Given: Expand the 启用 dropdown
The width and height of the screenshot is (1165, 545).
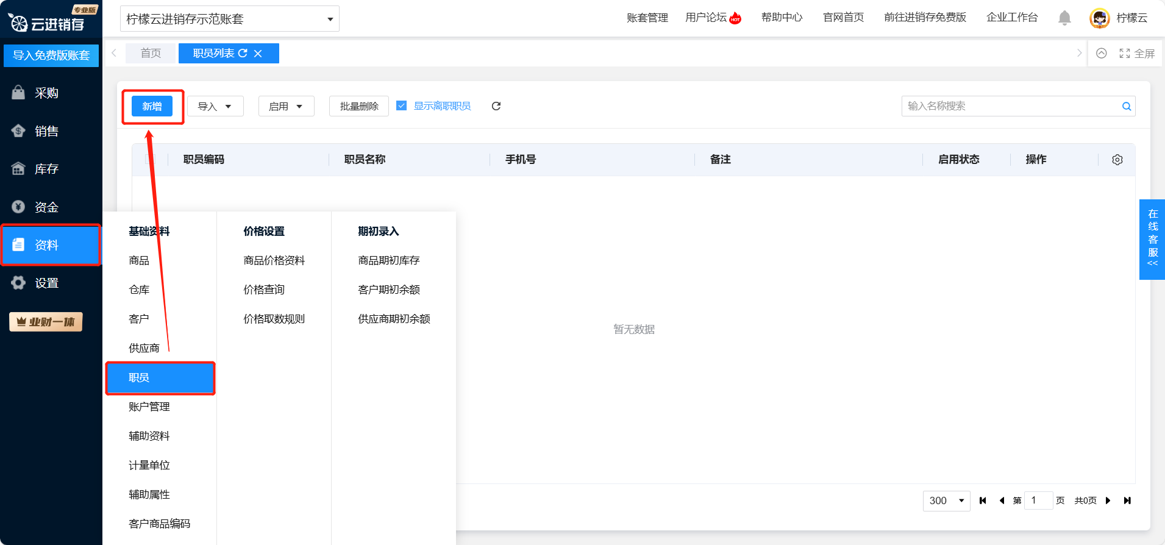Looking at the screenshot, I should tap(286, 106).
